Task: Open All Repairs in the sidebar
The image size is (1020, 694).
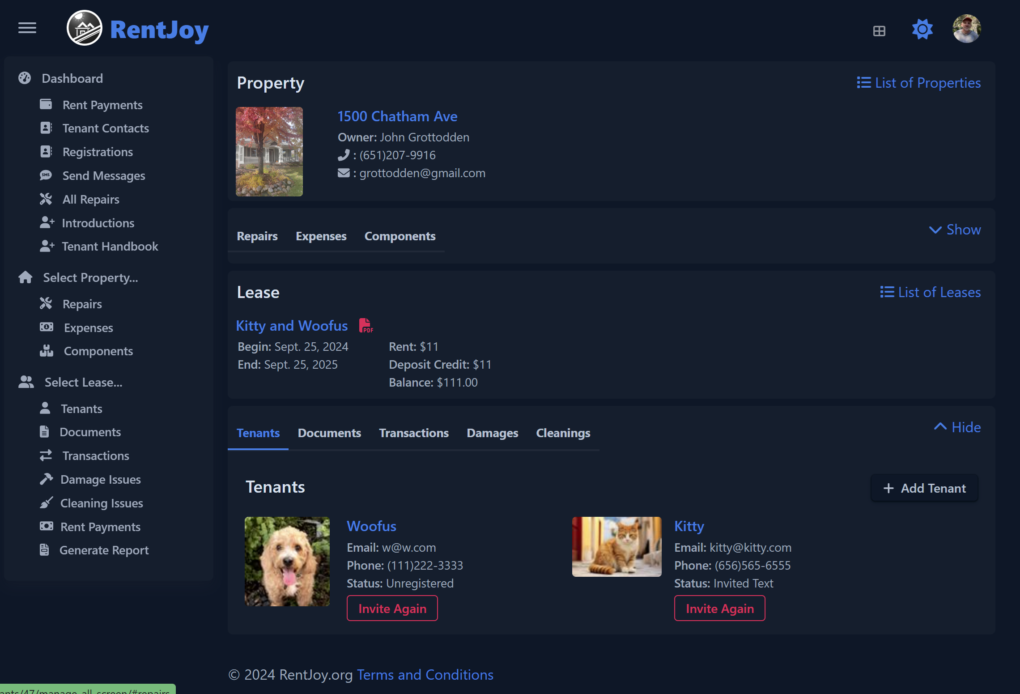Action: [x=90, y=200]
